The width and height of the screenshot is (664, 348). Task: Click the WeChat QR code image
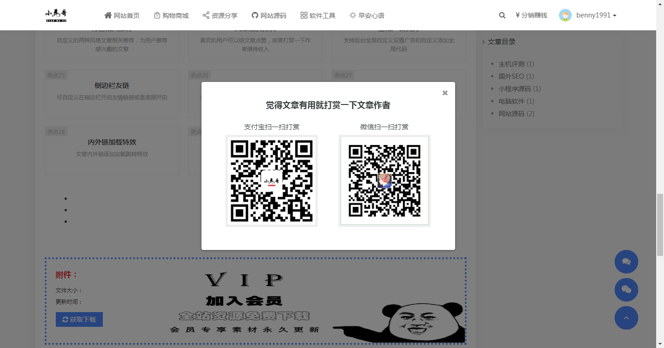coord(385,181)
